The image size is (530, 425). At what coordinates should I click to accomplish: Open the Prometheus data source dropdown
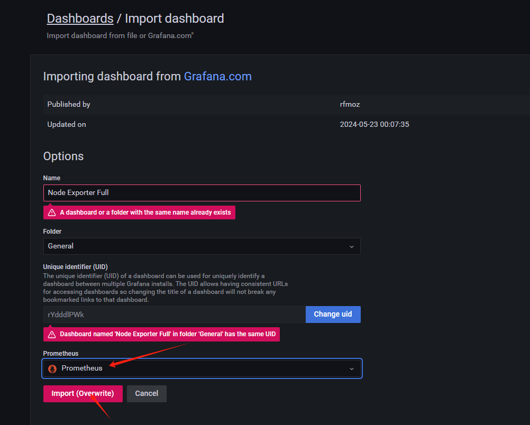(x=202, y=368)
